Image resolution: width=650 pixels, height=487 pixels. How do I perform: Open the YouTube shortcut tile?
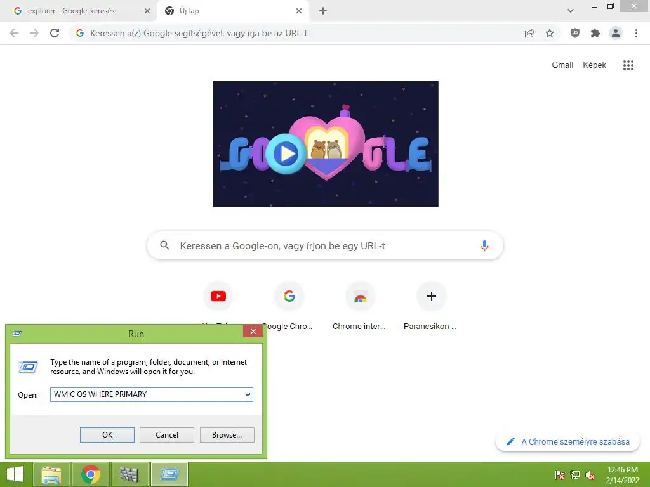pyautogui.click(x=218, y=296)
